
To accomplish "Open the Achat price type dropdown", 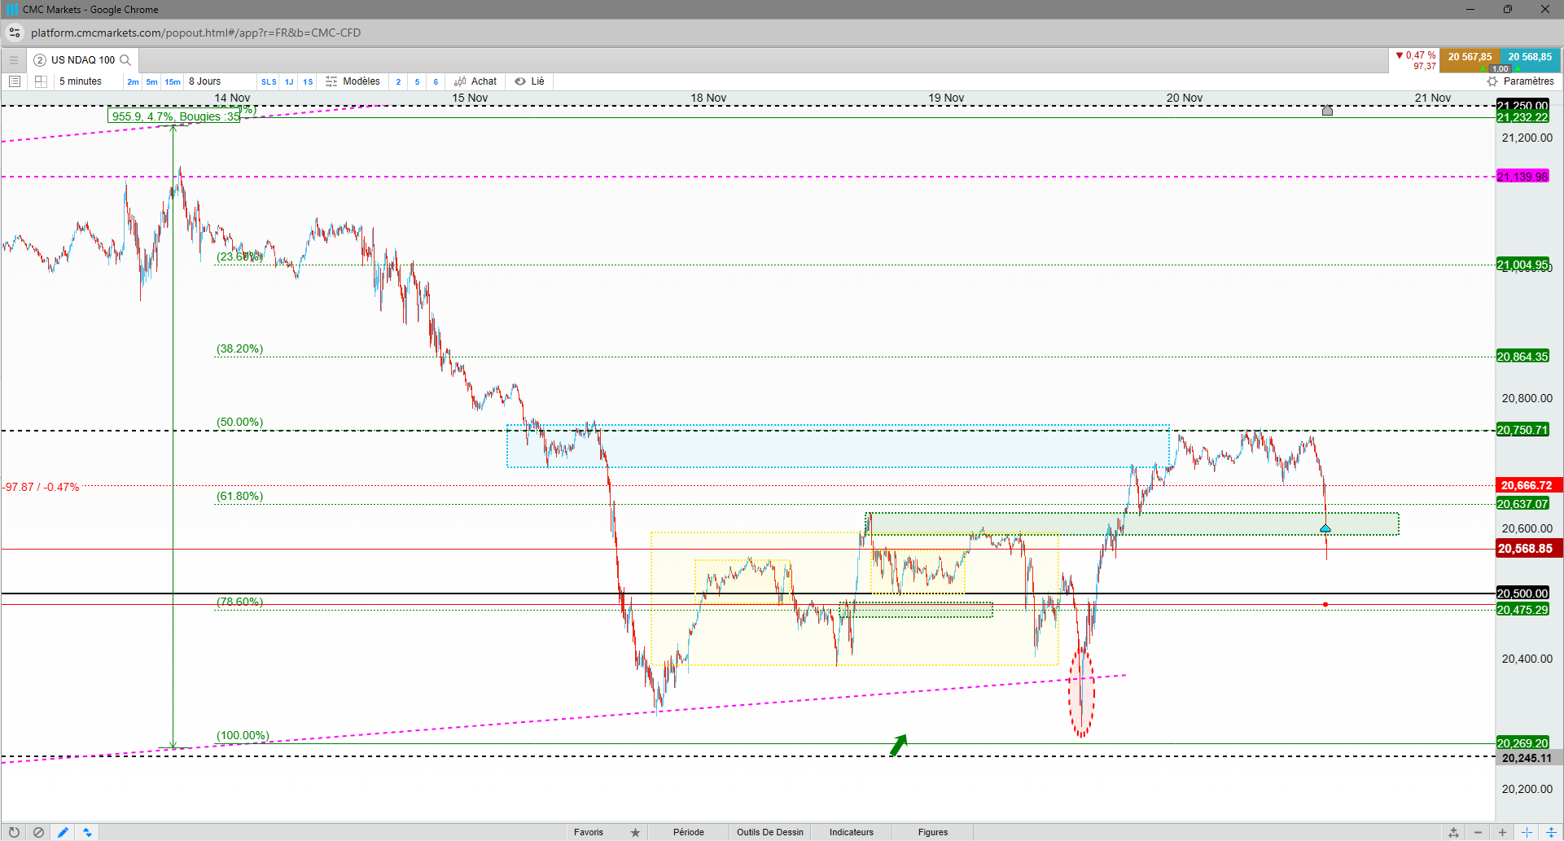I will click(475, 81).
